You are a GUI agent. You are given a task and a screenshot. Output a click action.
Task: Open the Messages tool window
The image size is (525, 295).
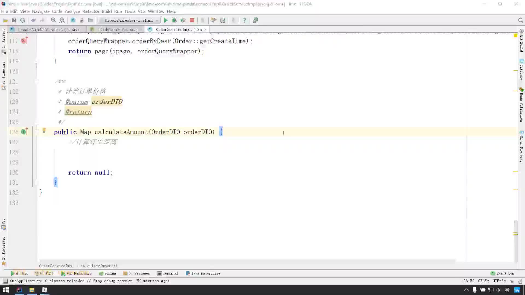click(x=136, y=273)
